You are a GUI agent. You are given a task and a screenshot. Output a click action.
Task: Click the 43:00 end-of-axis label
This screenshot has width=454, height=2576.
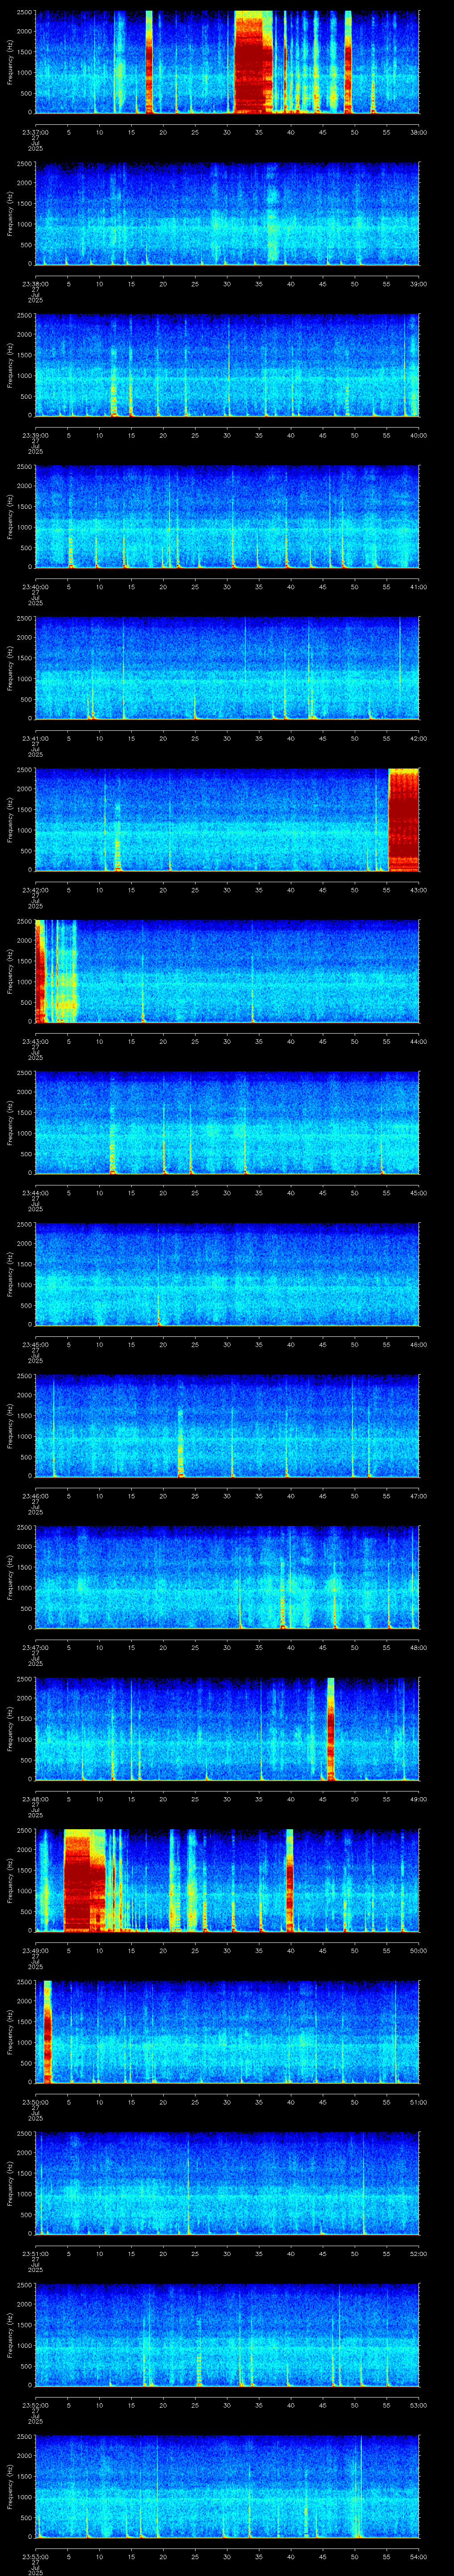tap(418, 890)
